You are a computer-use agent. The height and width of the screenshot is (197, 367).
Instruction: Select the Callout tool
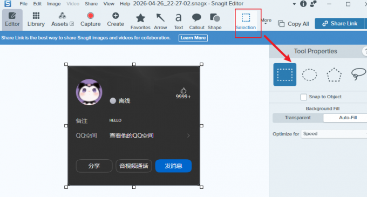[x=196, y=22]
